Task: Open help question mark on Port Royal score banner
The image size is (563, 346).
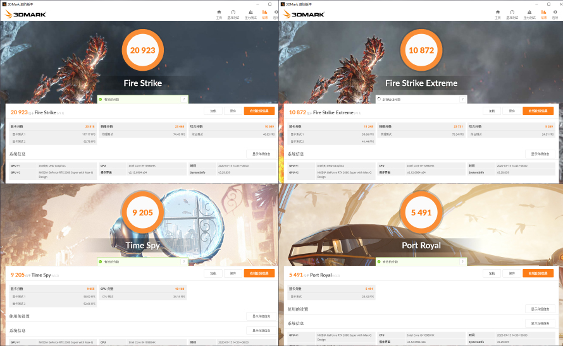Action: tap(462, 261)
